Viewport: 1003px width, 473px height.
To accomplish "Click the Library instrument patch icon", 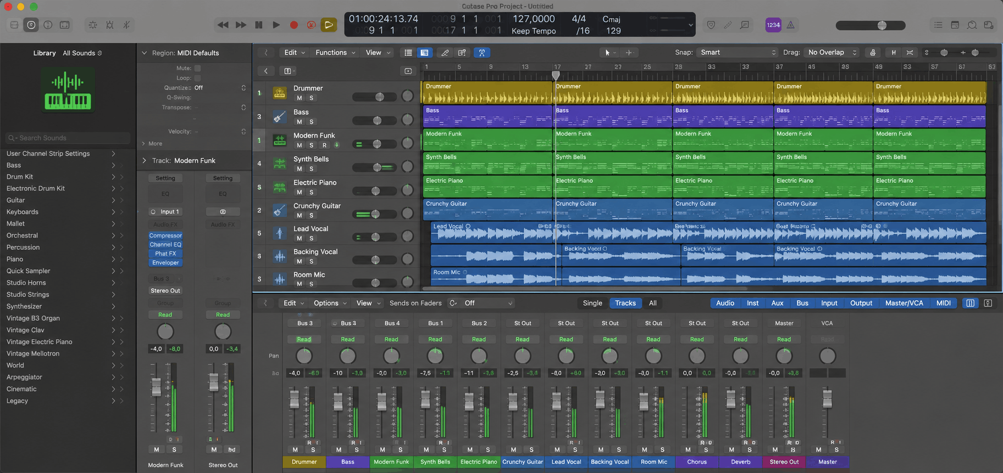I will (x=68, y=90).
